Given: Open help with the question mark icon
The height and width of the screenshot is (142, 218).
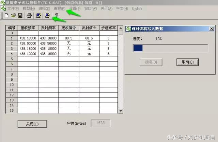Looking at the screenshot, I should (57, 15).
